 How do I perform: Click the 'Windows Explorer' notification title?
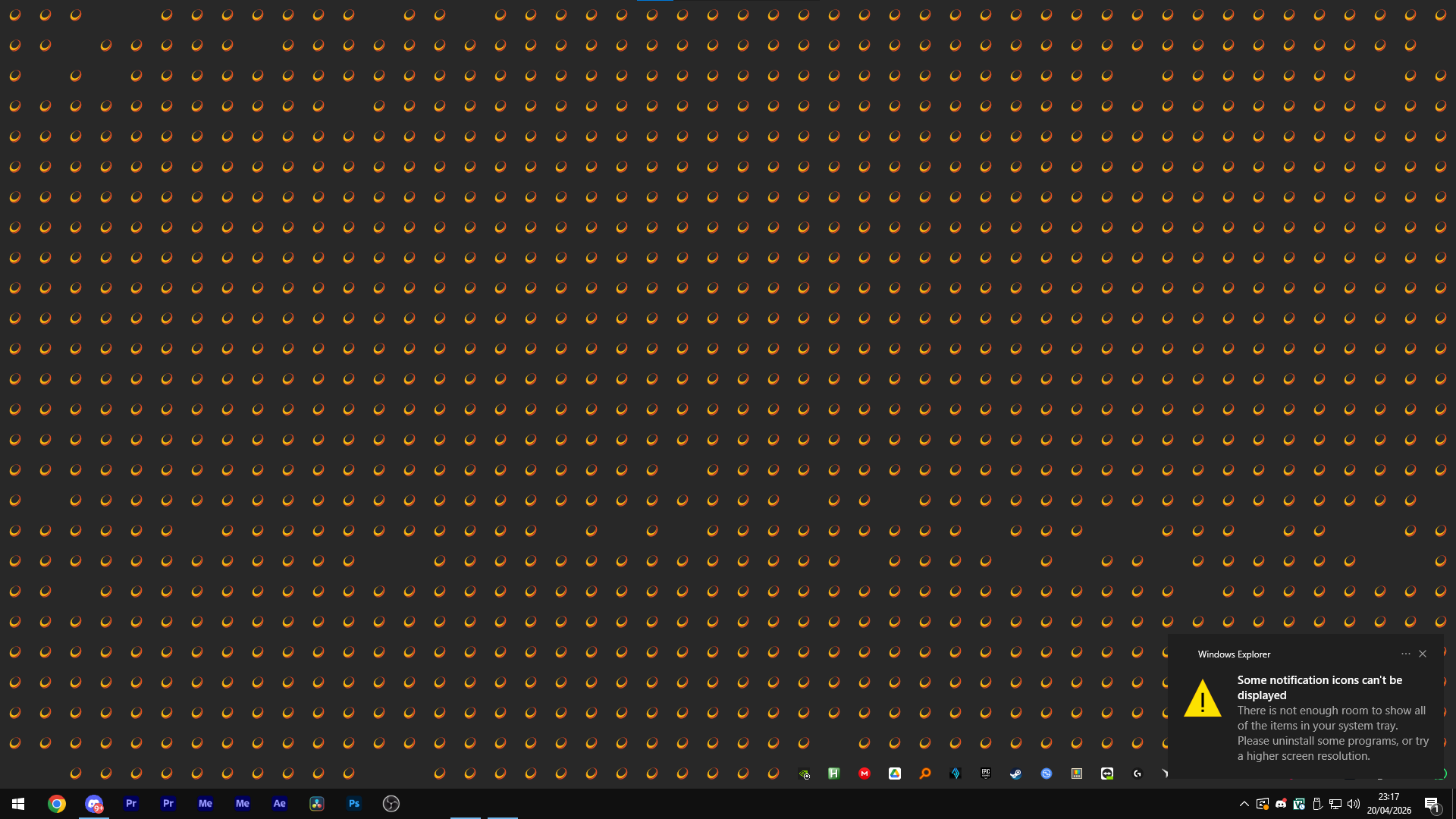click(1234, 654)
